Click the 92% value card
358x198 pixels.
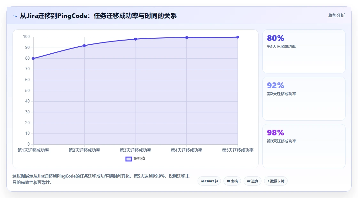(304, 99)
